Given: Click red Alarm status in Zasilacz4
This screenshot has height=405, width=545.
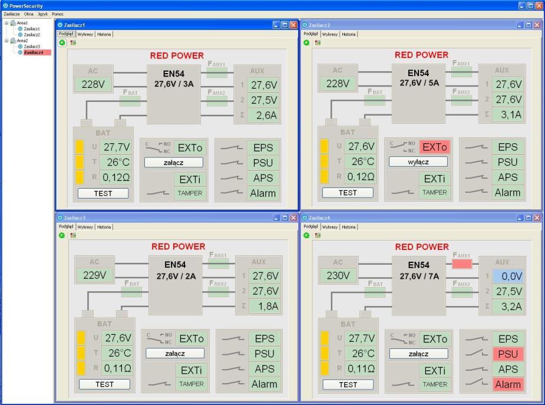Looking at the screenshot, I should (x=508, y=384).
